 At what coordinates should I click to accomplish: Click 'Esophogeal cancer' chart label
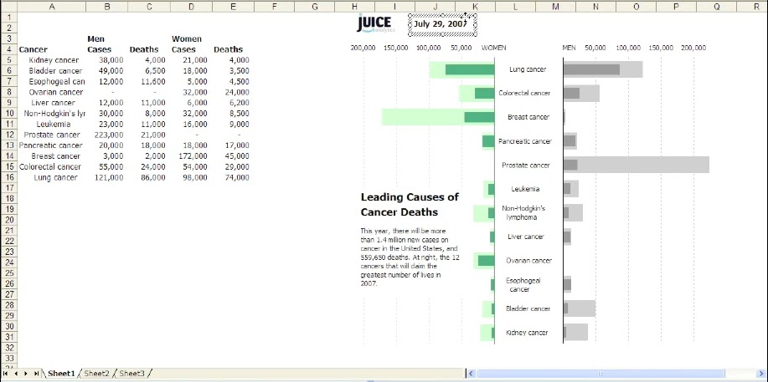(523, 285)
